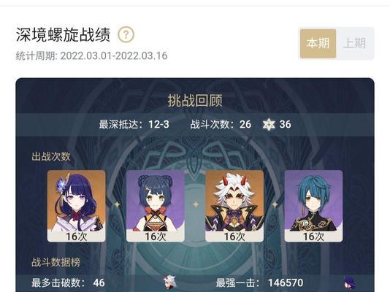Screen dimensions: 390x292
Task: Click the 16次 label under Xiangling
Action: click(x=156, y=237)
